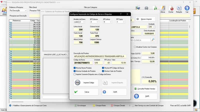
Task: Enable Imprimir Somente Etiqueta sem Código checkbox
Action: click(x=75, y=74)
